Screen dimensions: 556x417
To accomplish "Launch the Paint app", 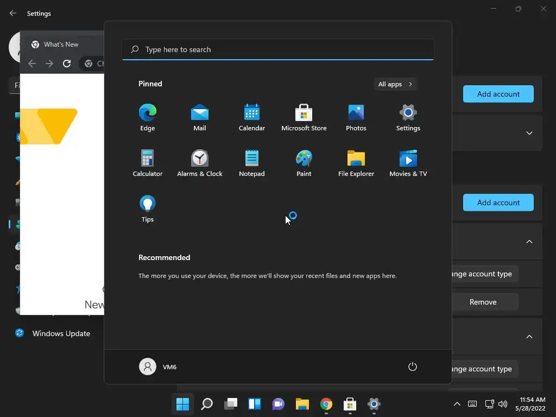I will 304,163.
